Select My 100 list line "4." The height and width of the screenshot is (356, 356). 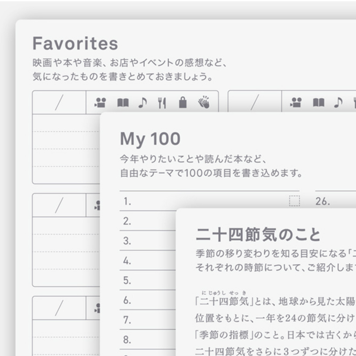tap(148, 261)
